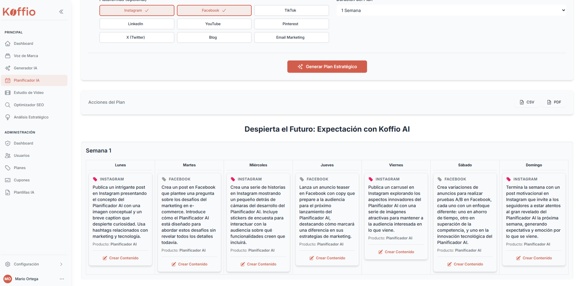Viewport: 583px width, 286px height.
Task: Click the Optimizador SEO magnifier icon
Action: [x=8, y=105]
